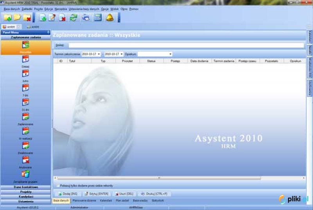Expand the Projekty panel section
This screenshot has height=210, width=313.
pos(25,192)
